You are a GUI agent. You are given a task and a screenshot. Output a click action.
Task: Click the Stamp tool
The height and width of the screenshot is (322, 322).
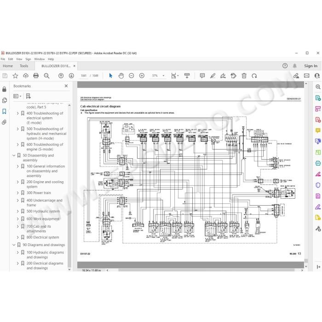tap(234, 76)
